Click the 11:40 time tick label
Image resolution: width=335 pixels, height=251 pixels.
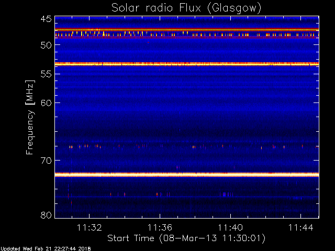point(230,227)
